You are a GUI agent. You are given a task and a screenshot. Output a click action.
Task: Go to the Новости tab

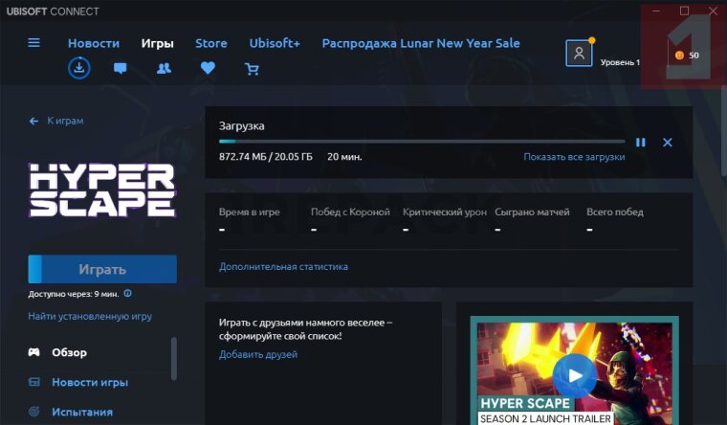94,43
